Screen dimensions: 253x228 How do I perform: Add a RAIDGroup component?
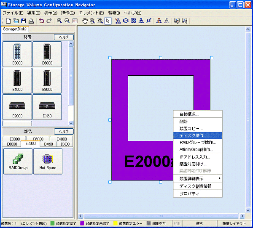[17, 161]
